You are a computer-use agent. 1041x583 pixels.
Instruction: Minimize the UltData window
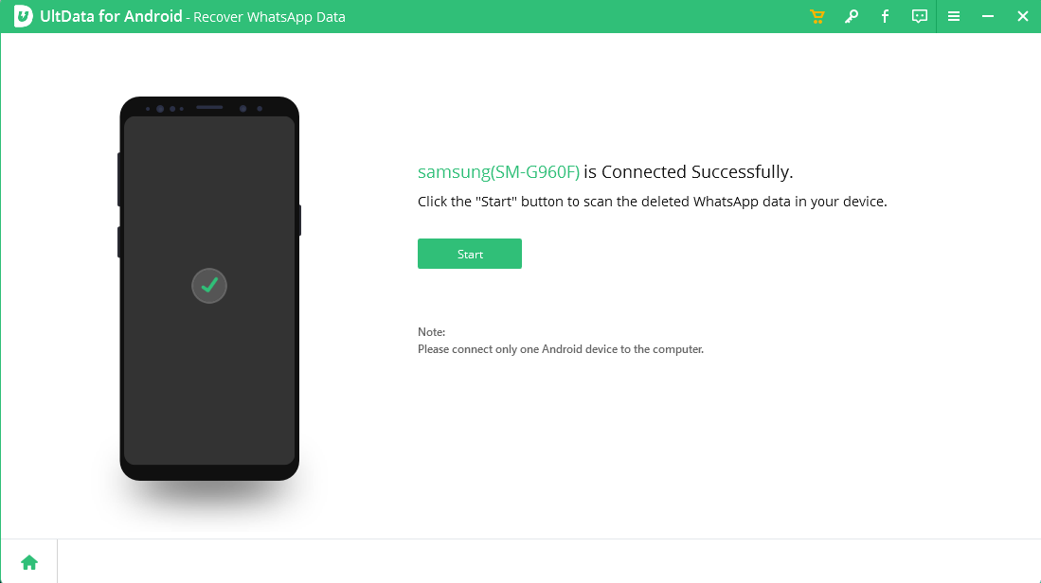click(988, 17)
